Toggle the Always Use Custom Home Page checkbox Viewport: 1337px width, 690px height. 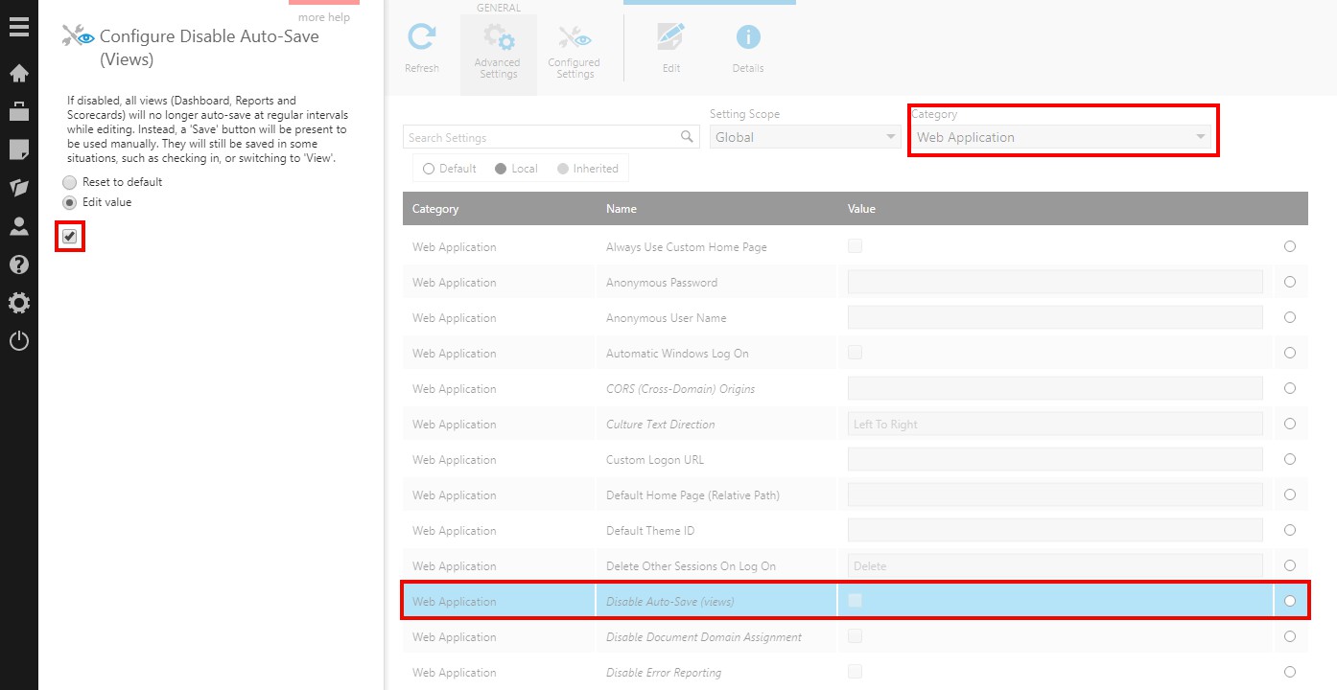pos(855,245)
